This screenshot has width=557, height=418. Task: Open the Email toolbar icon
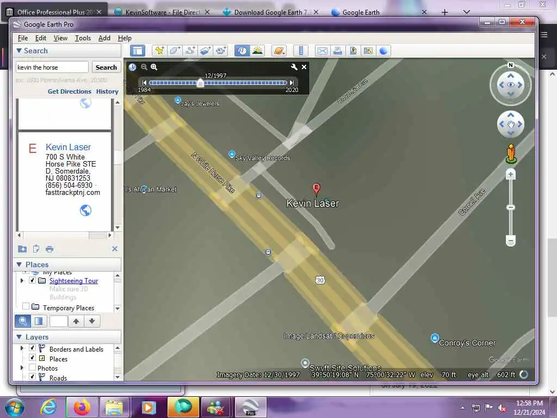[322, 51]
